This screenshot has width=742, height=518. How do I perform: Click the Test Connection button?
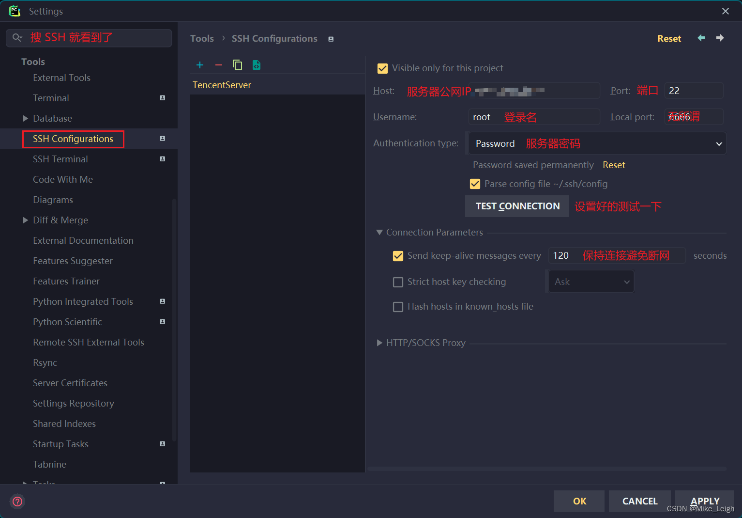pos(517,206)
